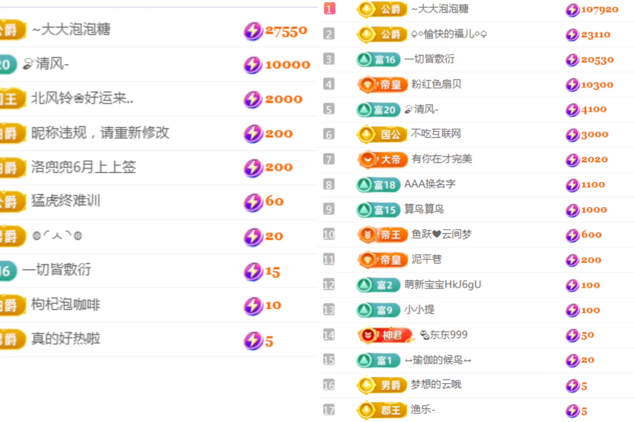Open AAA换名字 in ranked list
Screen dimensions: 634x422
(430, 184)
